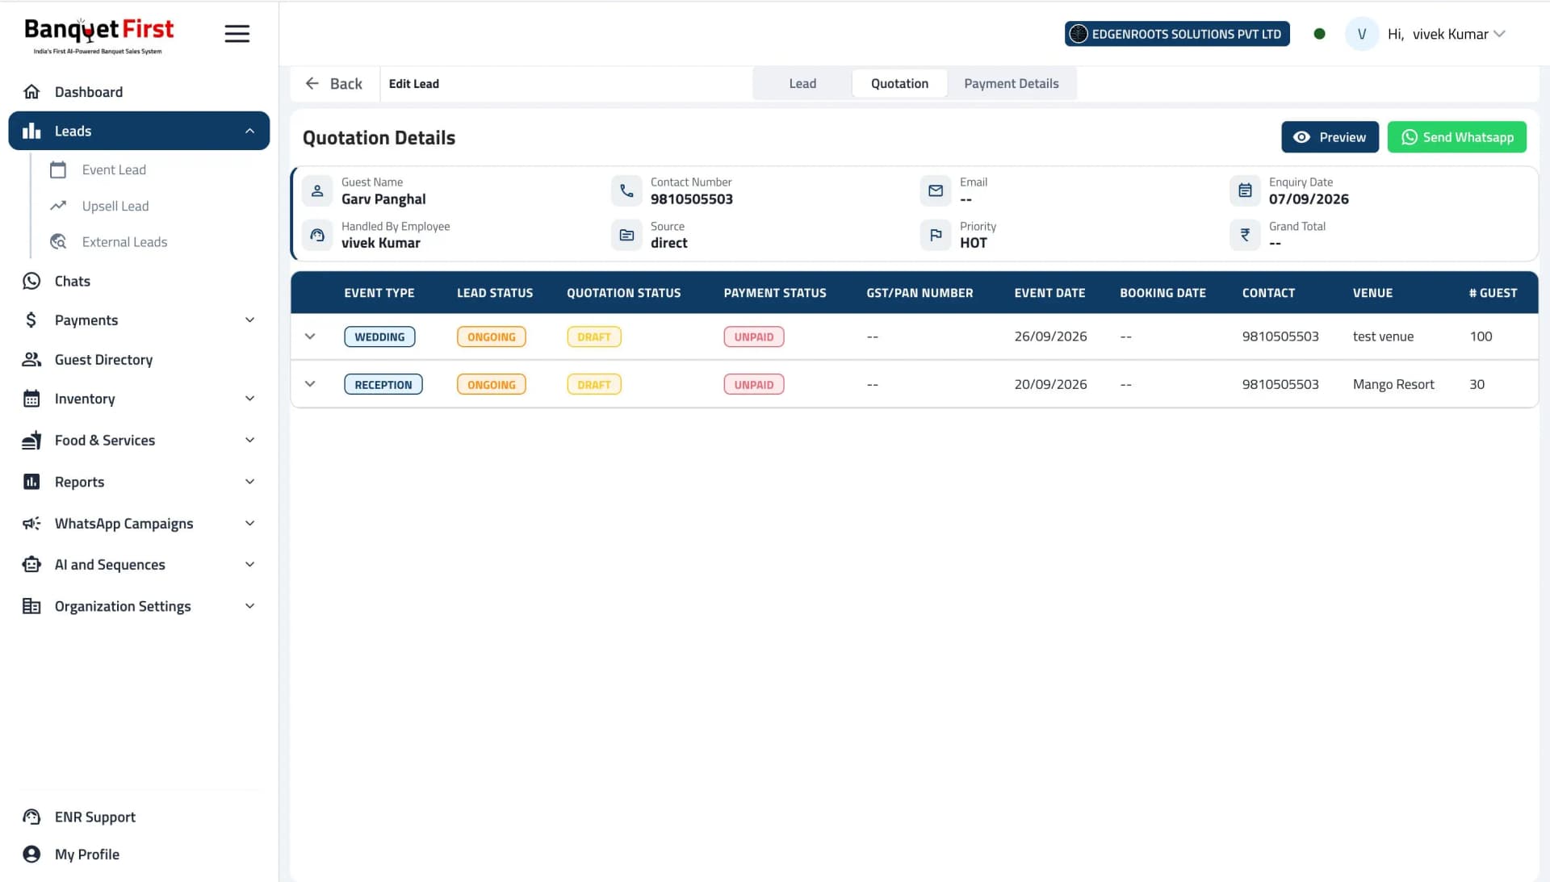This screenshot has width=1550, height=882.
Task: Click the envelope icon beside Email
Action: 936,191
